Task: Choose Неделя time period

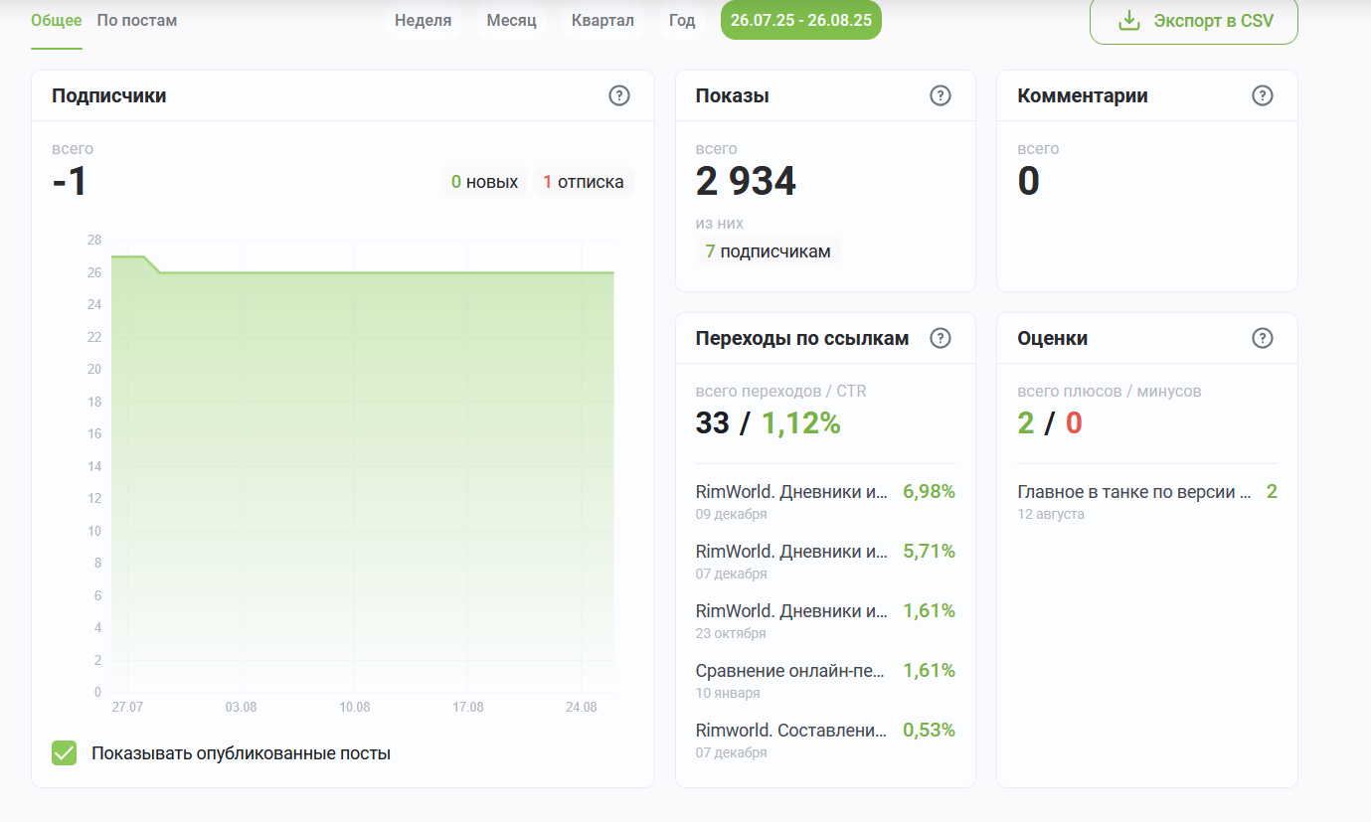Action: pos(423,21)
